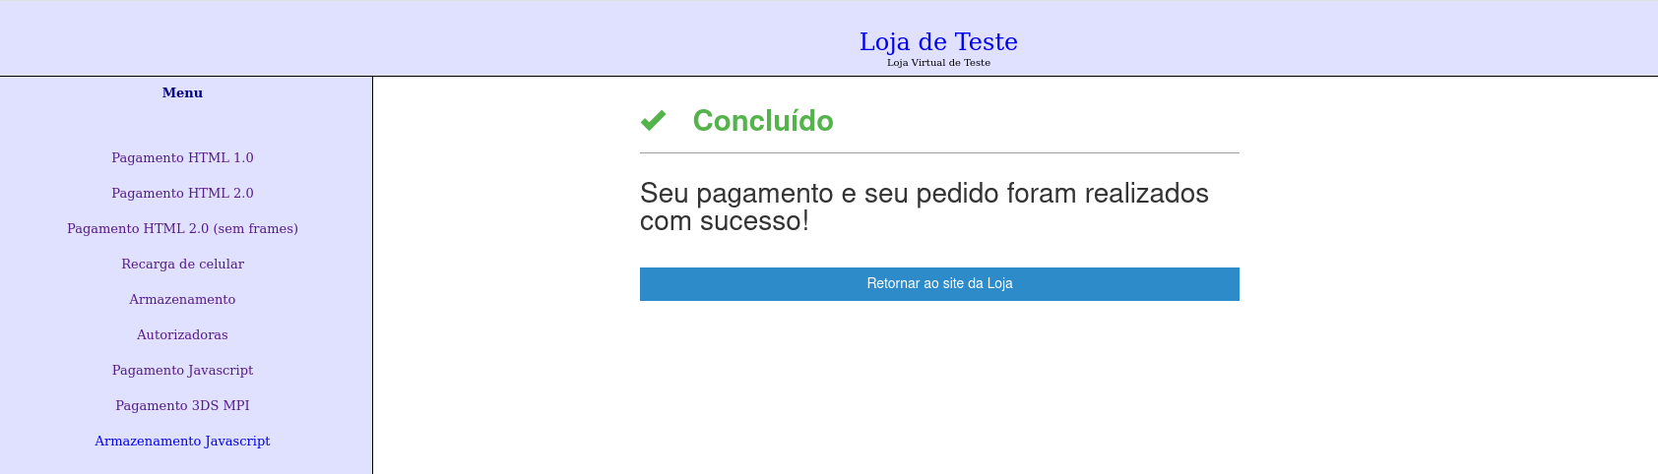Select the Armazenamento menu link
This screenshot has height=474, width=1658.
pyautogui.click(x=182, y=299)
